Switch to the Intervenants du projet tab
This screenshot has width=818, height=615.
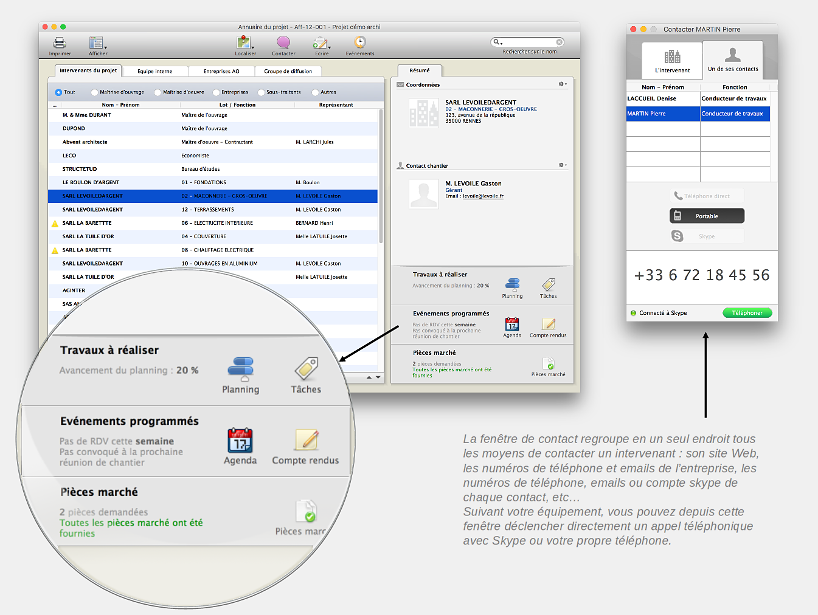pyautogui.click(x=88, y=70)
